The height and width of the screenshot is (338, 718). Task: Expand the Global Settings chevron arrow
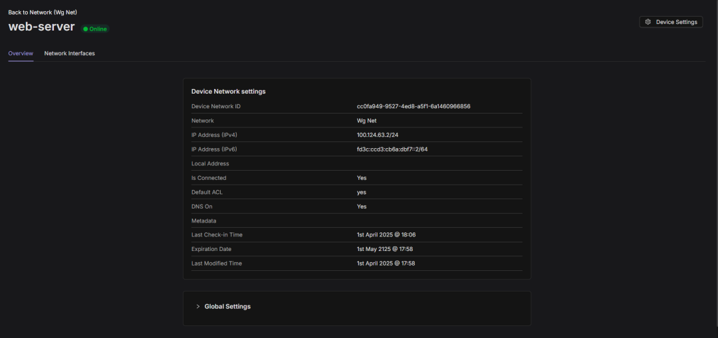point(198,307)
